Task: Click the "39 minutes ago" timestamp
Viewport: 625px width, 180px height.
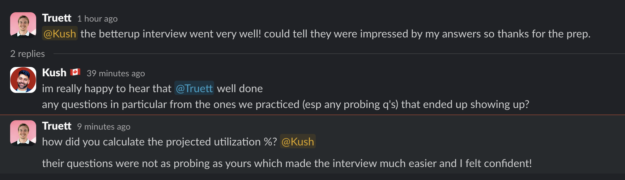Action: [116, 73]
